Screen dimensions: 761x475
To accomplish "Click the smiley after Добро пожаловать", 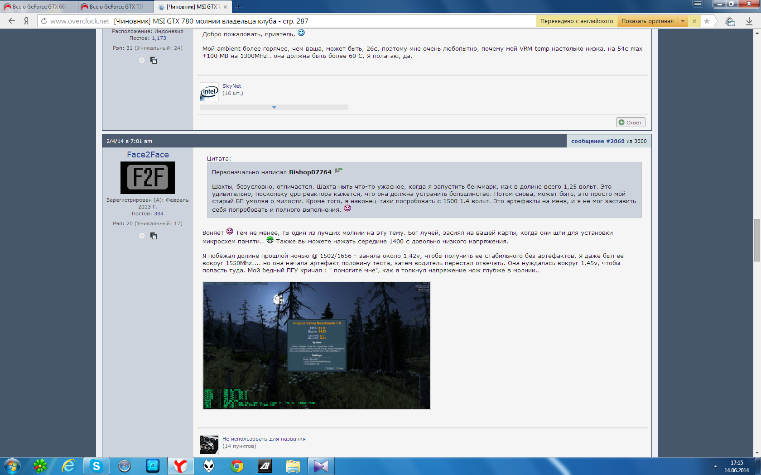I will coord(301,33).
